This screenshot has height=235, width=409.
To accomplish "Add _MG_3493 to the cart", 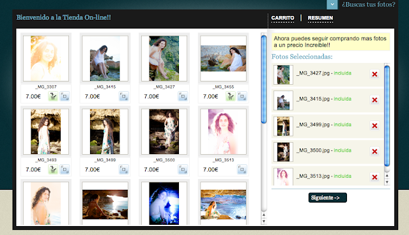I will tap(53, 169).
